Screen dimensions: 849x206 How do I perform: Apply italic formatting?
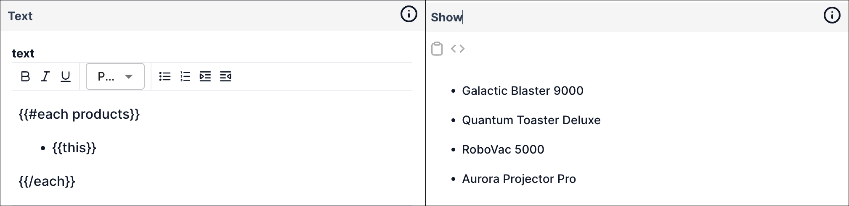[x=45, y=76]
